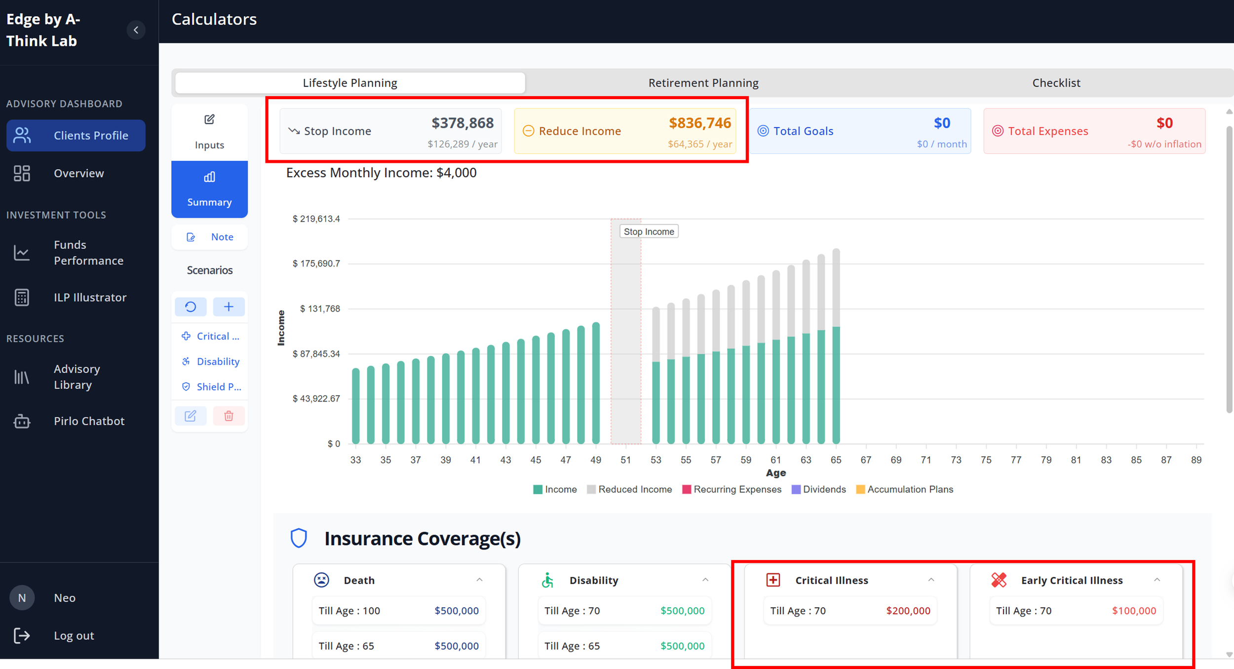Click the edit scenario pencil icon
Image resolution: width=1234 pixels, height=669 pixels.
pos(191,416)
